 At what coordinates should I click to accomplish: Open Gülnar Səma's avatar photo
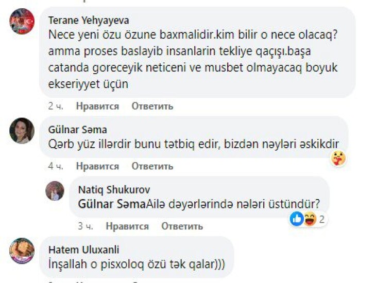22,131
